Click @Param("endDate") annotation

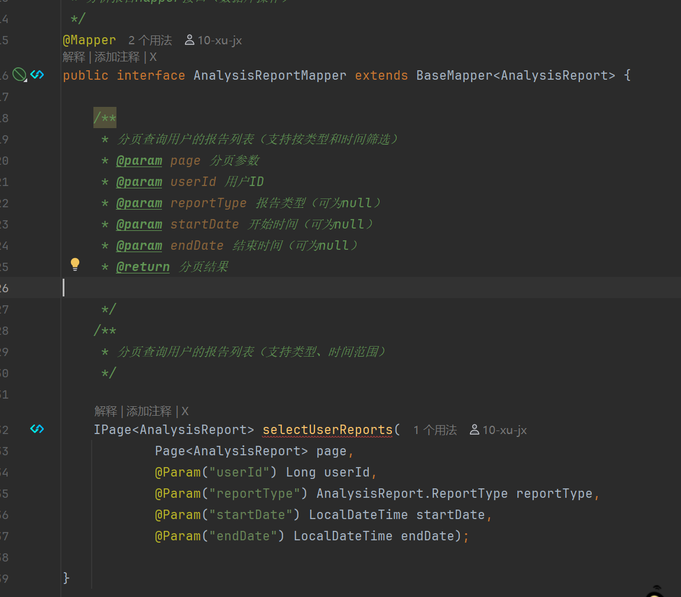click(220, 536)
